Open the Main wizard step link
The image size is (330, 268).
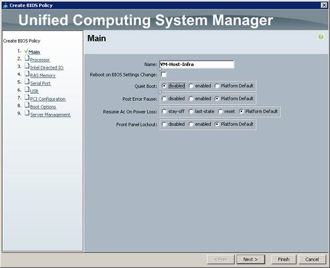(34, 52)
